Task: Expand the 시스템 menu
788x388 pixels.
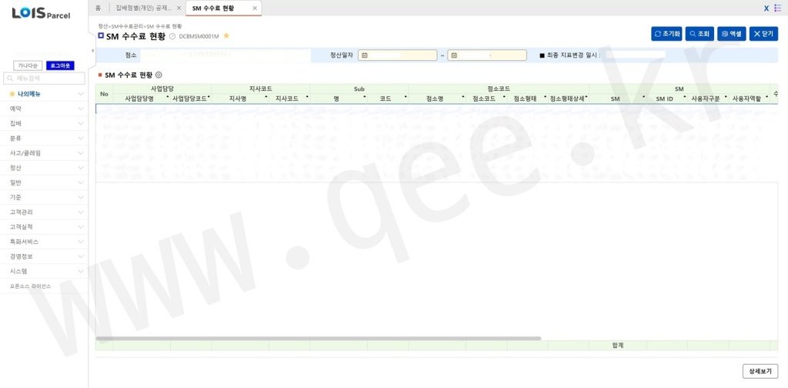Action: pyautogui.click(x=44, y=271)
